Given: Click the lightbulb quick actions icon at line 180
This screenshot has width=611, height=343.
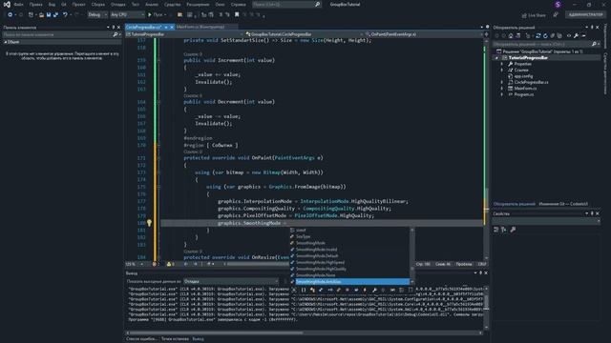Looking at the screenshot, I should tap(149, 223).
